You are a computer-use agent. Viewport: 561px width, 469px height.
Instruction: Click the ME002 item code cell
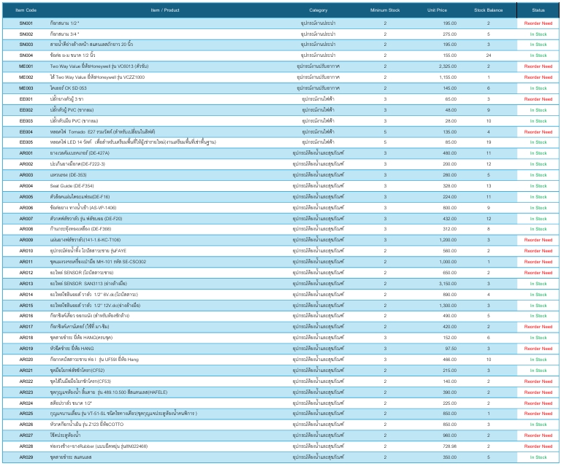click(x=26, y=77)
